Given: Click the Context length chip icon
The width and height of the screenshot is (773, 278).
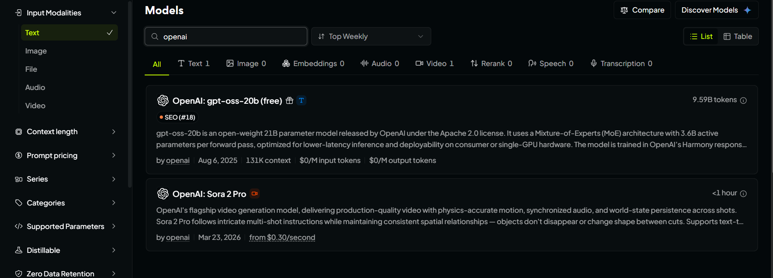Looking at the screenshot, I should coord(19,132).
